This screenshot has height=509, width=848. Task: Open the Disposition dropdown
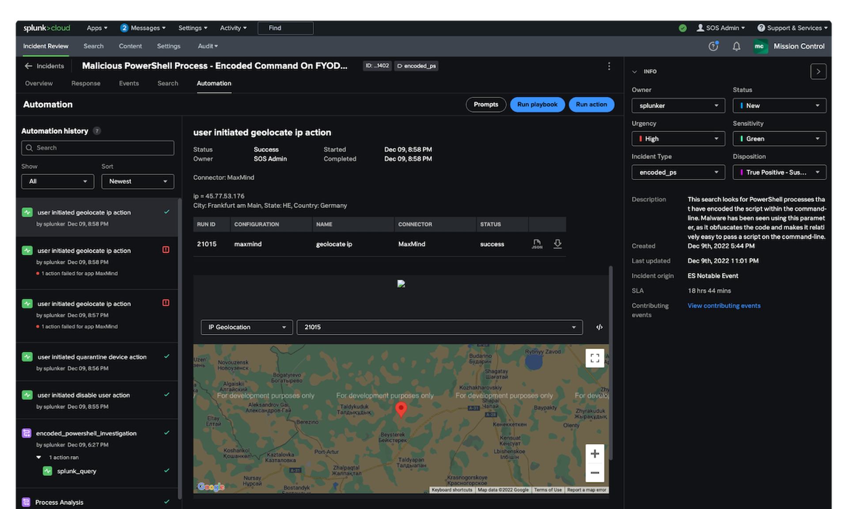point(779,172)
